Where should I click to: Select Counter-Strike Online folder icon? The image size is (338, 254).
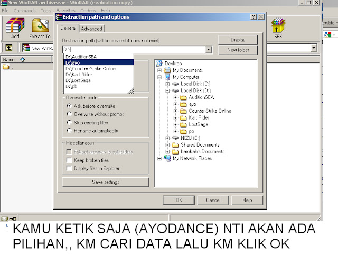[183, 111]
